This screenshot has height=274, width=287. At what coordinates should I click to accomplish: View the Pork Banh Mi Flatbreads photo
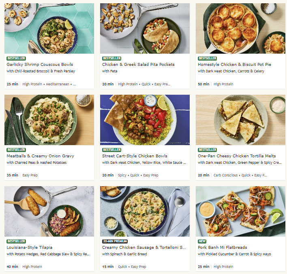[x=240, y=211]
